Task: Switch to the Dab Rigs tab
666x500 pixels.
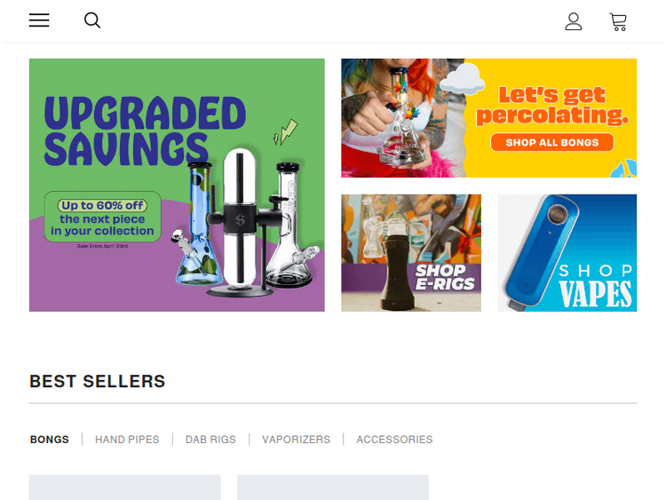Action: tap(210, 440)
